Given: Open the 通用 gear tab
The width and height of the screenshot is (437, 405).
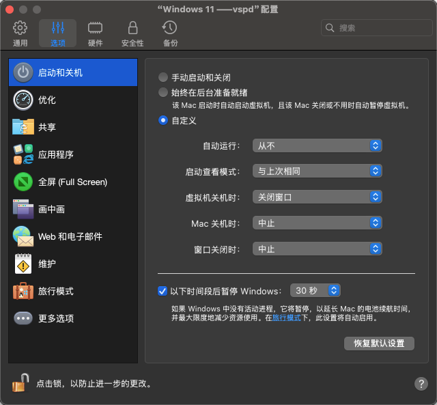Looking at the screenshot, I should point(20,33).
